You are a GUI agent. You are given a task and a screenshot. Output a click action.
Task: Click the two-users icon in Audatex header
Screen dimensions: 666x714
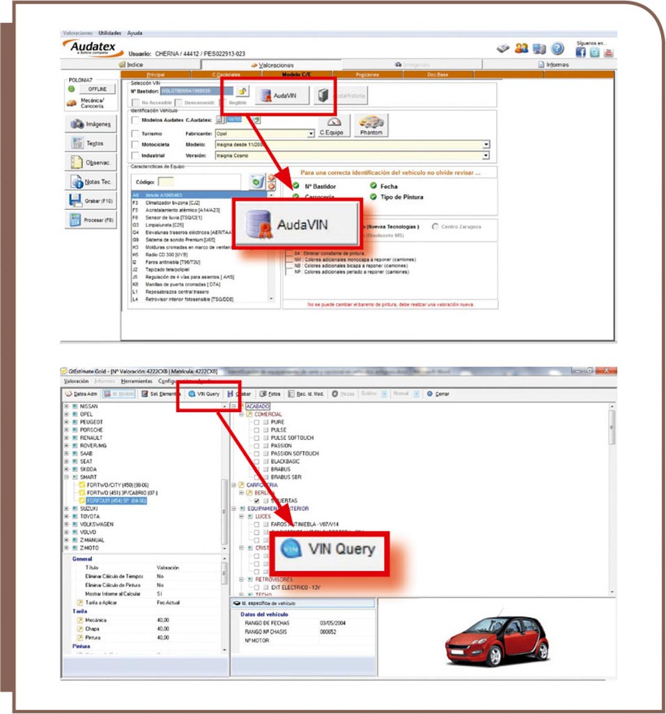click(x=521, y=48)
